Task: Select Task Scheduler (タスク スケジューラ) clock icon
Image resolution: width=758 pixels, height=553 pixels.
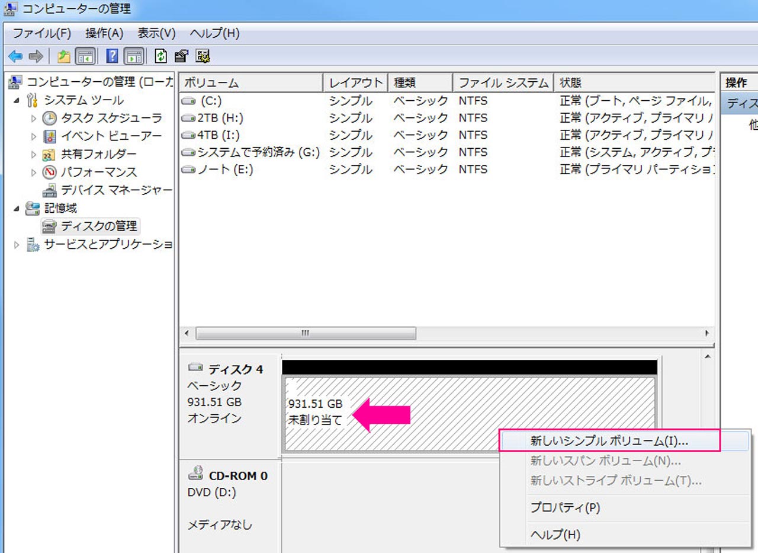Action: (50, 118)
